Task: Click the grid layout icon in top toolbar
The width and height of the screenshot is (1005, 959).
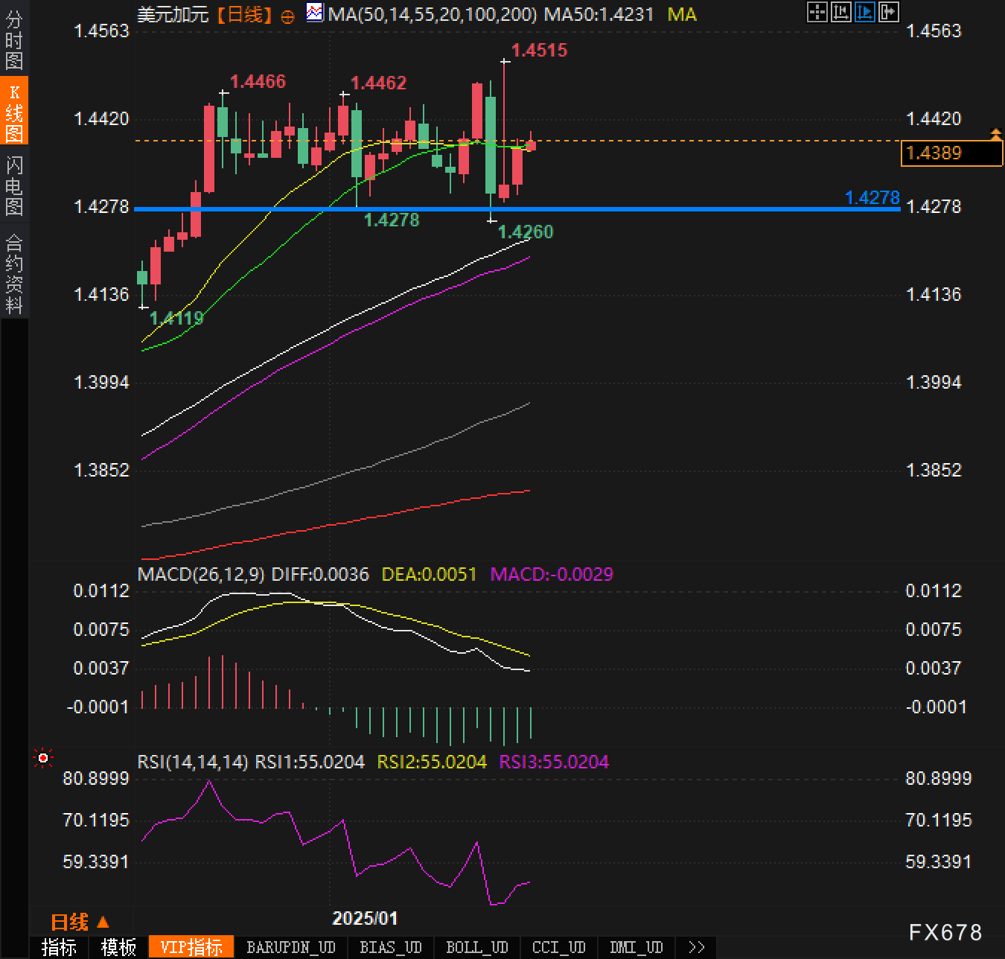Action: (x=817, y=12)
